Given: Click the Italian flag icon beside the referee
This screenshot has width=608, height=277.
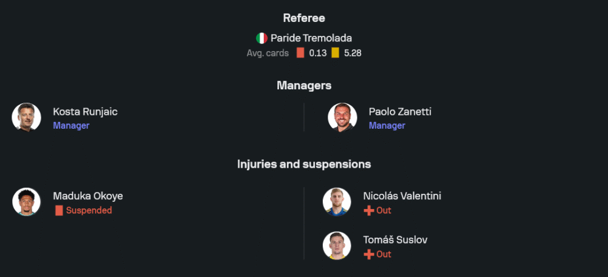Looking at the screenshot, I should tap(261, 38).
